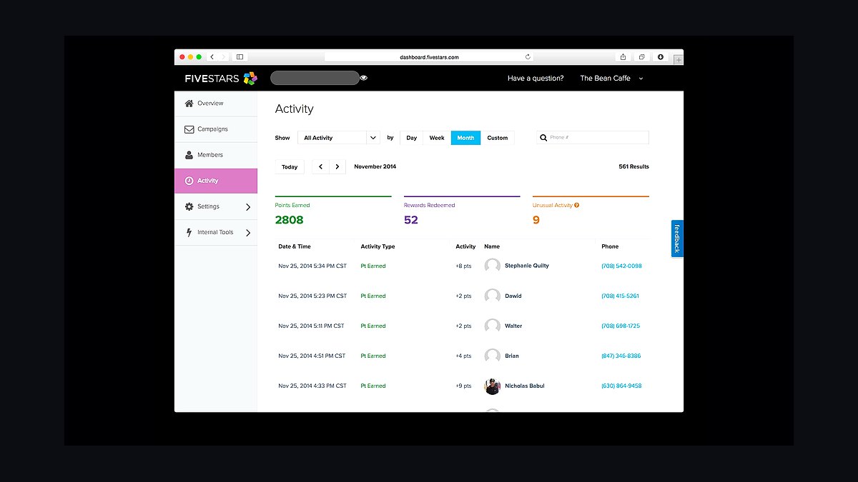Select the Day view
Screen dimensions: 858x482
point(411,138)
